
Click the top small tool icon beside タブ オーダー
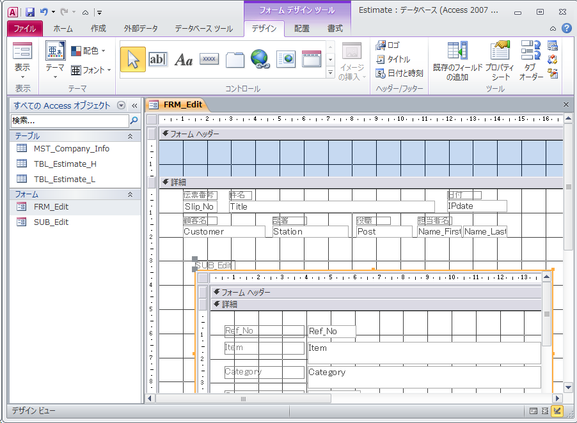pyautogui.click(x=552, y=45)
